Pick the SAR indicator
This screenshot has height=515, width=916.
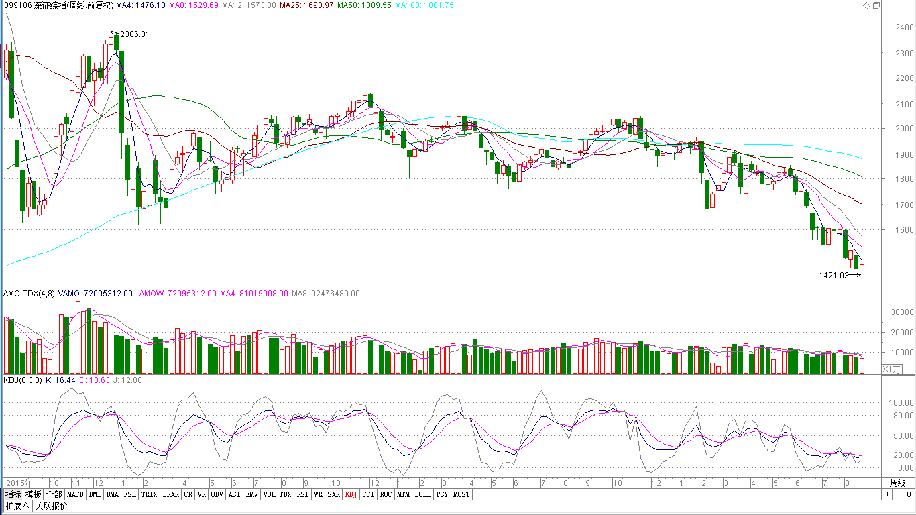333,494
